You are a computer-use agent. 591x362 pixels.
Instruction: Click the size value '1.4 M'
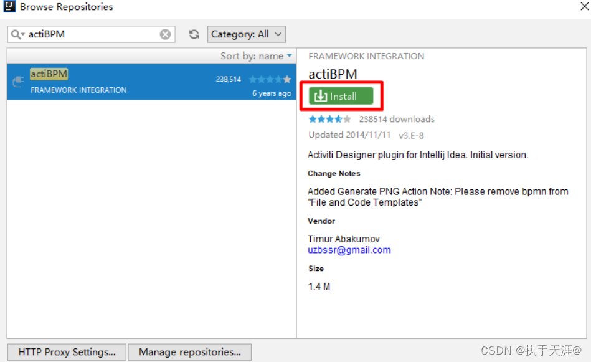click(319, 287)
